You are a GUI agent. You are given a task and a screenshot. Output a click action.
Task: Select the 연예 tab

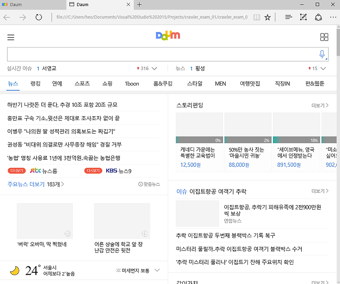tap(57, 84)
